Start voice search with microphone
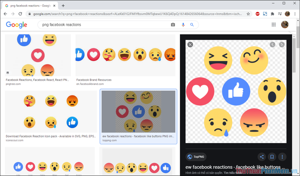The width and height of the screenshot is (300, 176). [183, 25]
